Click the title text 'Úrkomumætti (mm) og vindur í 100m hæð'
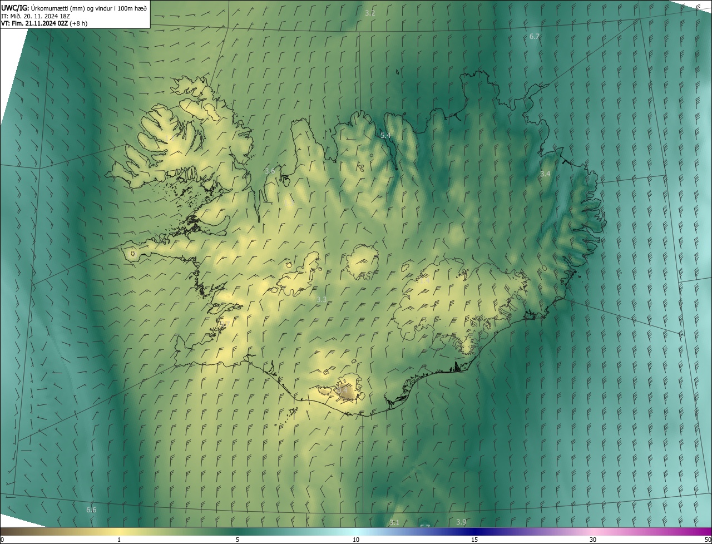The image size is (712, 544). coord(90,8)
